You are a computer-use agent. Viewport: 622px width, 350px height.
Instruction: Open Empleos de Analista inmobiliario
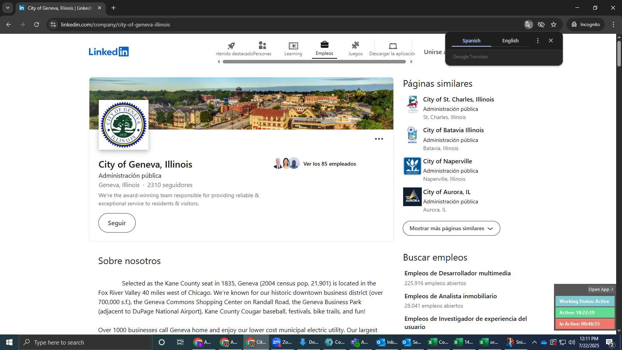[451, 296]
